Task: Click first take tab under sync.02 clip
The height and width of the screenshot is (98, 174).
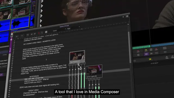Action: pyautogui.click(x=89, y=79)
